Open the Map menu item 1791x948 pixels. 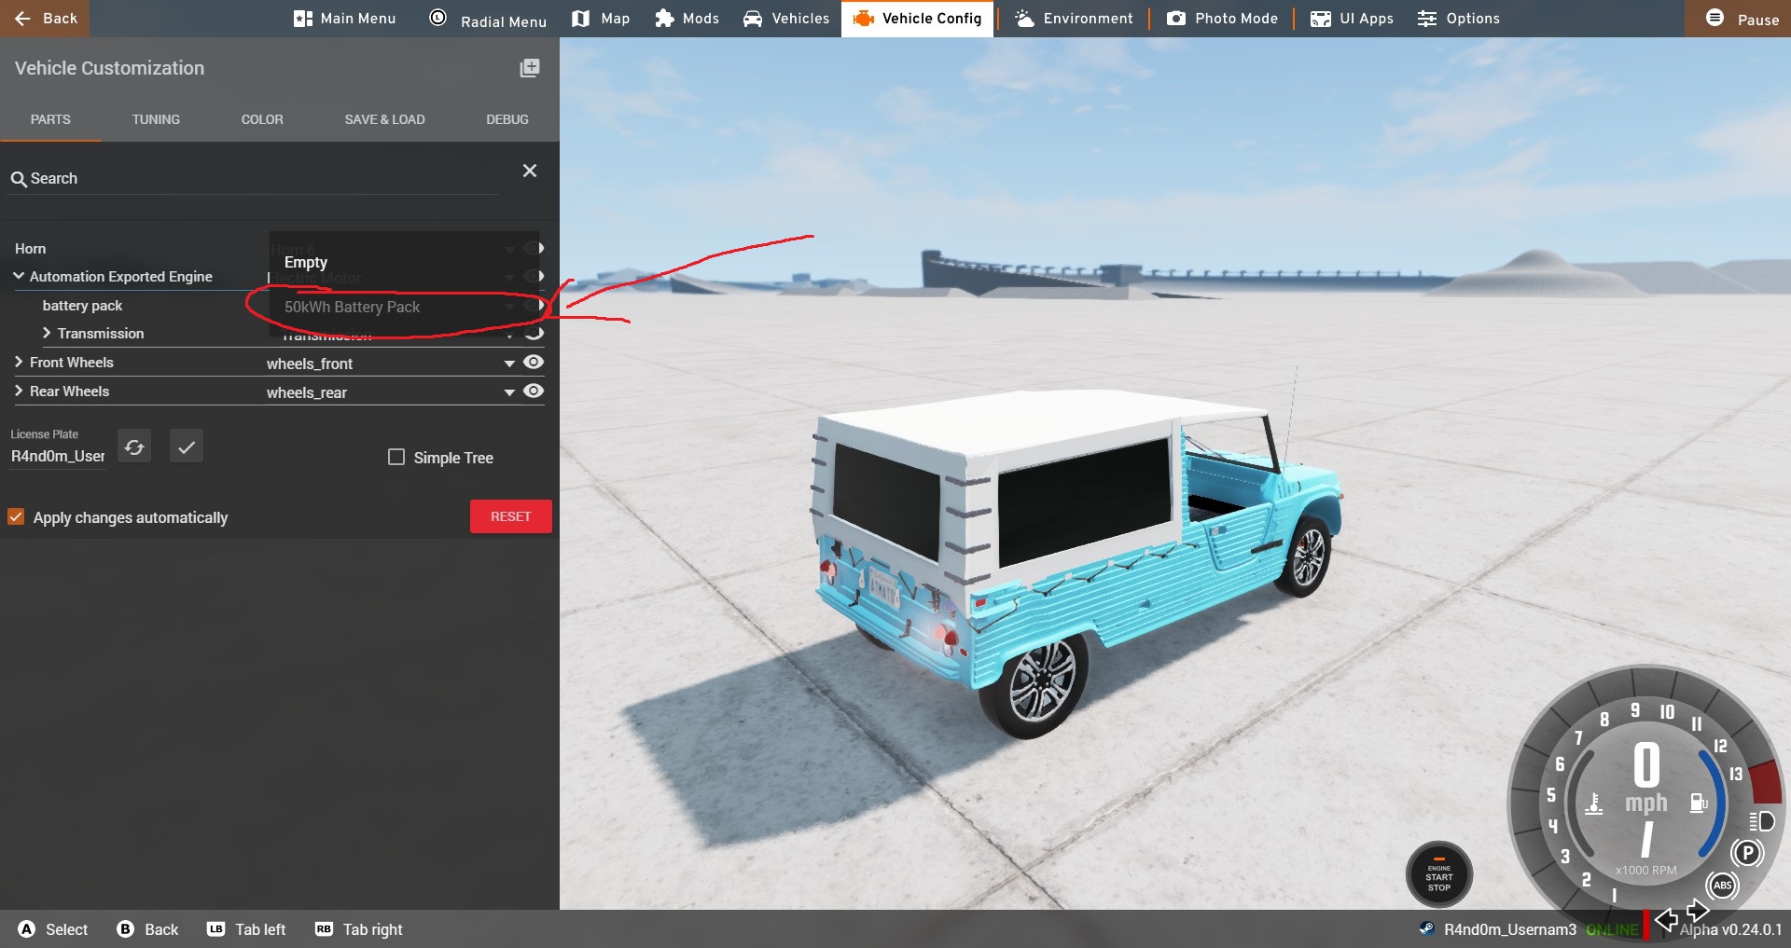[x=601, y=19]
